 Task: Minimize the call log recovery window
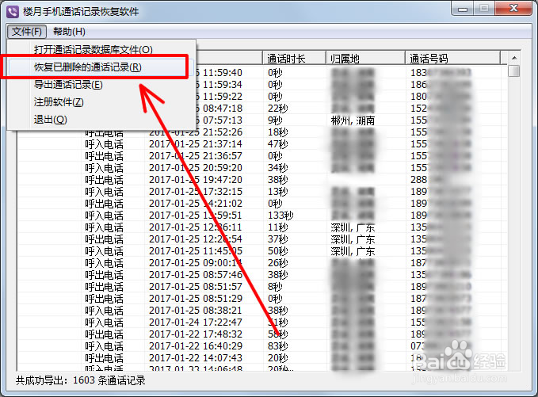coord(463,10)
